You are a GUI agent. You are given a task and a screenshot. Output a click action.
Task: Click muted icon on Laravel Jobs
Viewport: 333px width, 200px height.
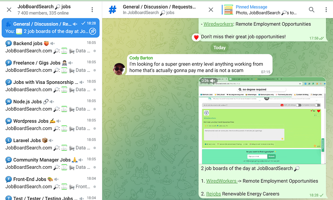pos(51,140)
